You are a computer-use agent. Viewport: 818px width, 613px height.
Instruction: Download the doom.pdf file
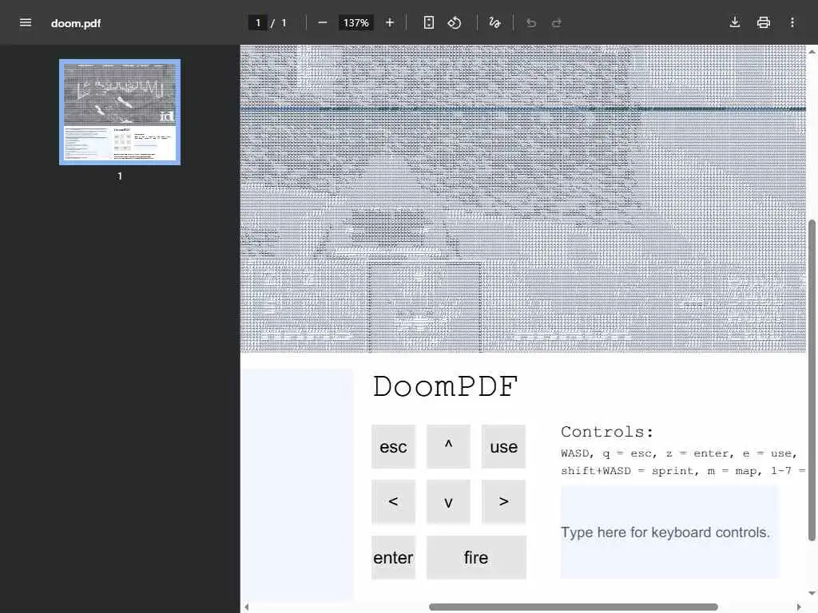(735, 22)
